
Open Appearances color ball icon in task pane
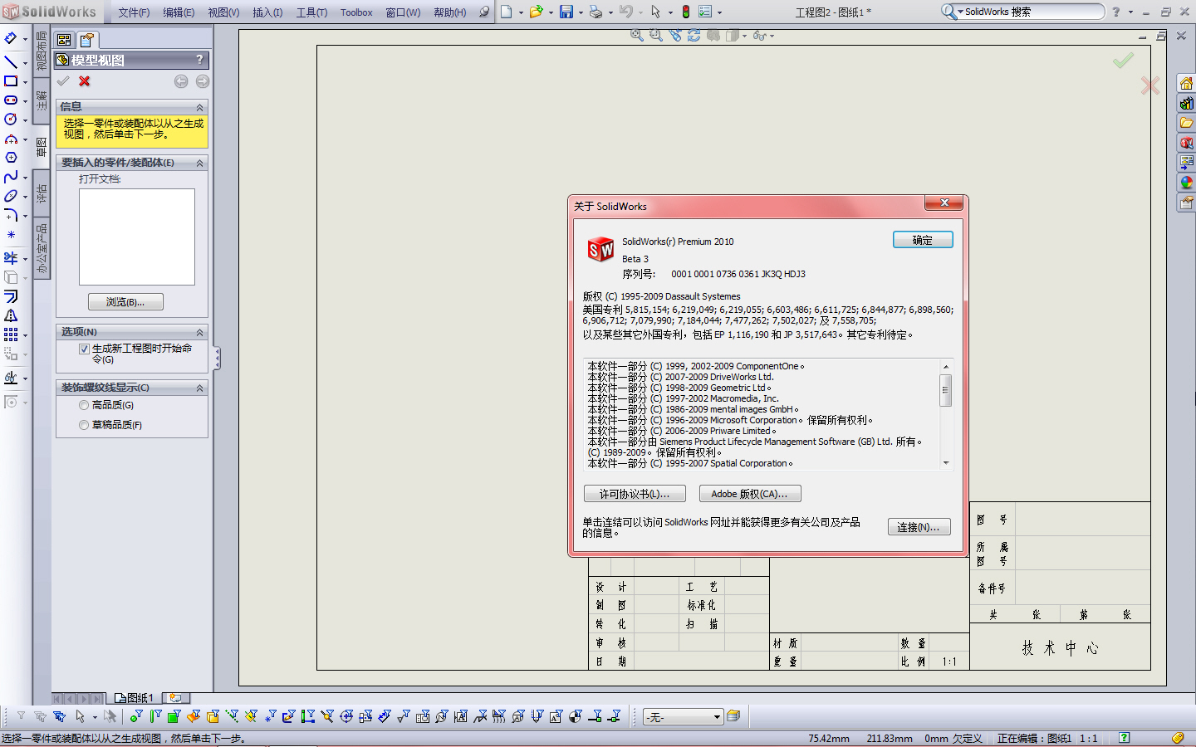pos(1186,183)
